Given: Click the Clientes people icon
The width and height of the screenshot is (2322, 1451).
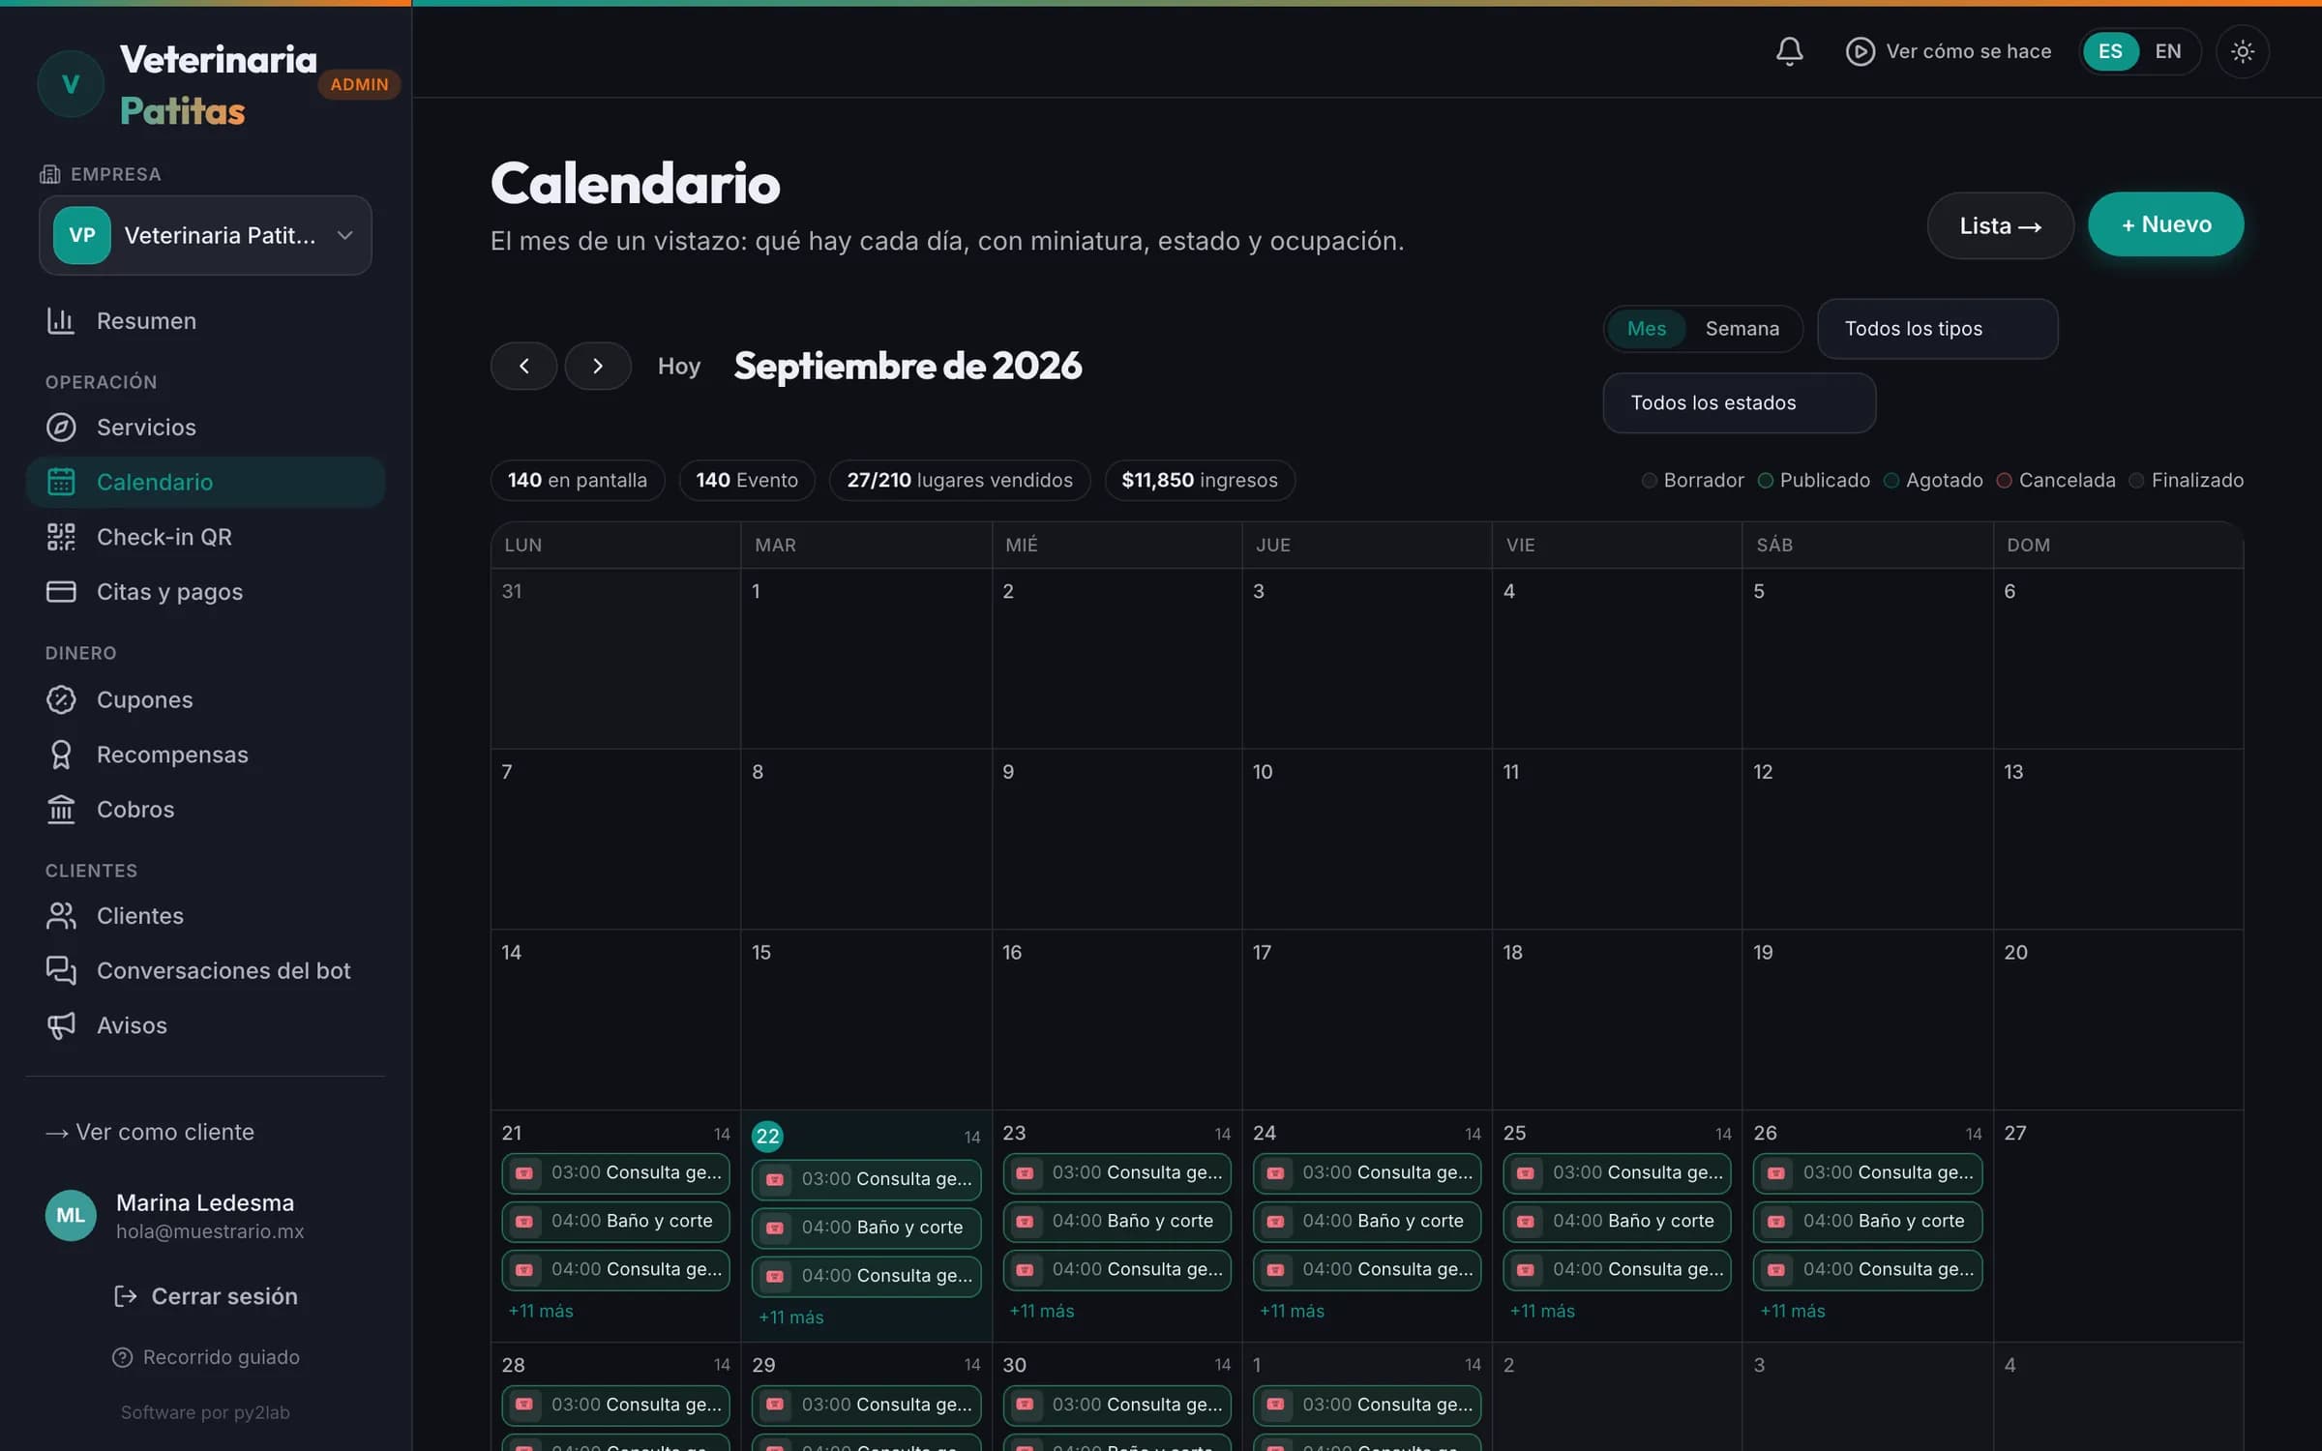Looking at the screenshot, I should 61,916.
